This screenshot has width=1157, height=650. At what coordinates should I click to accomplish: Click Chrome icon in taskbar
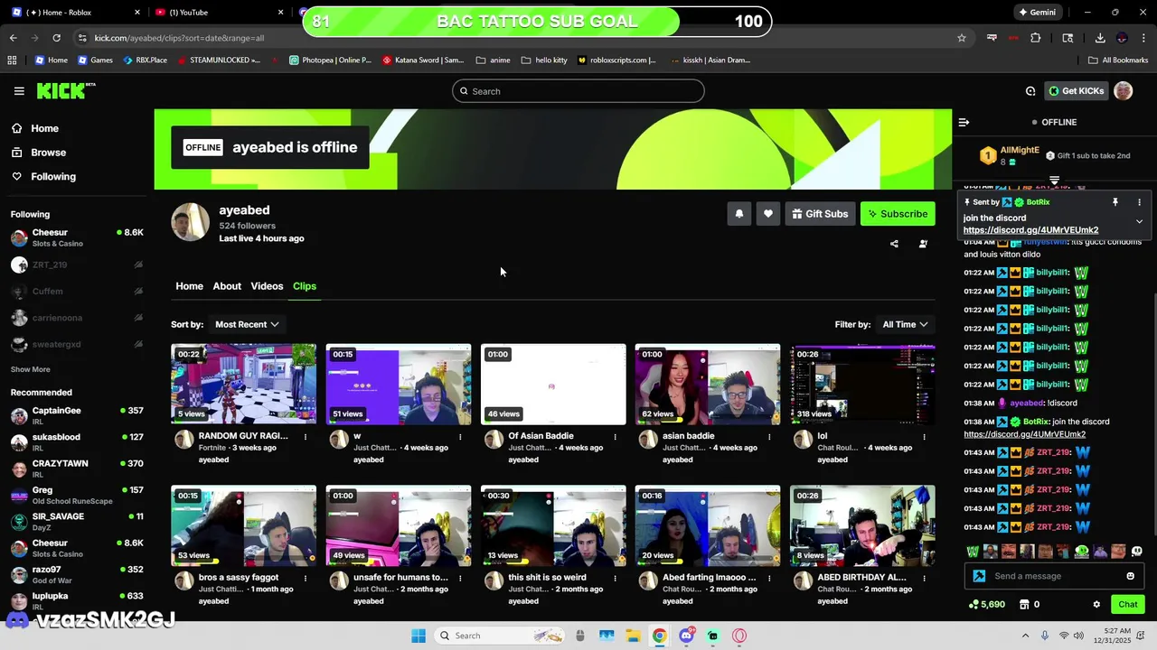pos(660,636)
